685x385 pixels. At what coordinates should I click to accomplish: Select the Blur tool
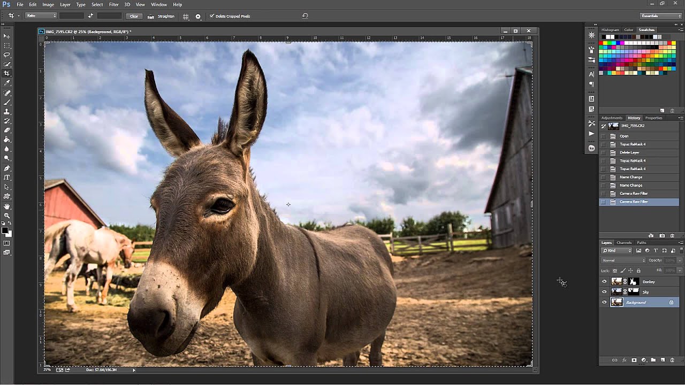tap(7, 149)
